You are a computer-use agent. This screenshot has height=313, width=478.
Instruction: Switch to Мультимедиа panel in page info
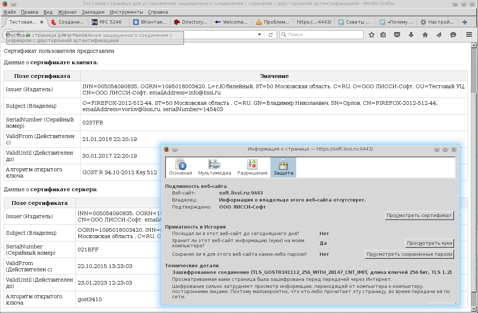tap(215, 167)
